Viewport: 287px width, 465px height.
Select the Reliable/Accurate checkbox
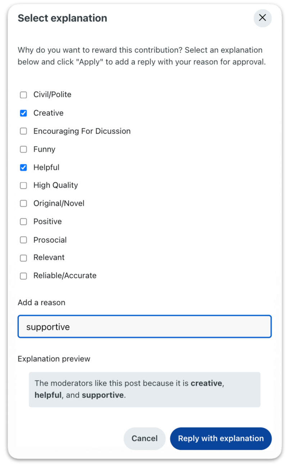coord(23,276)
